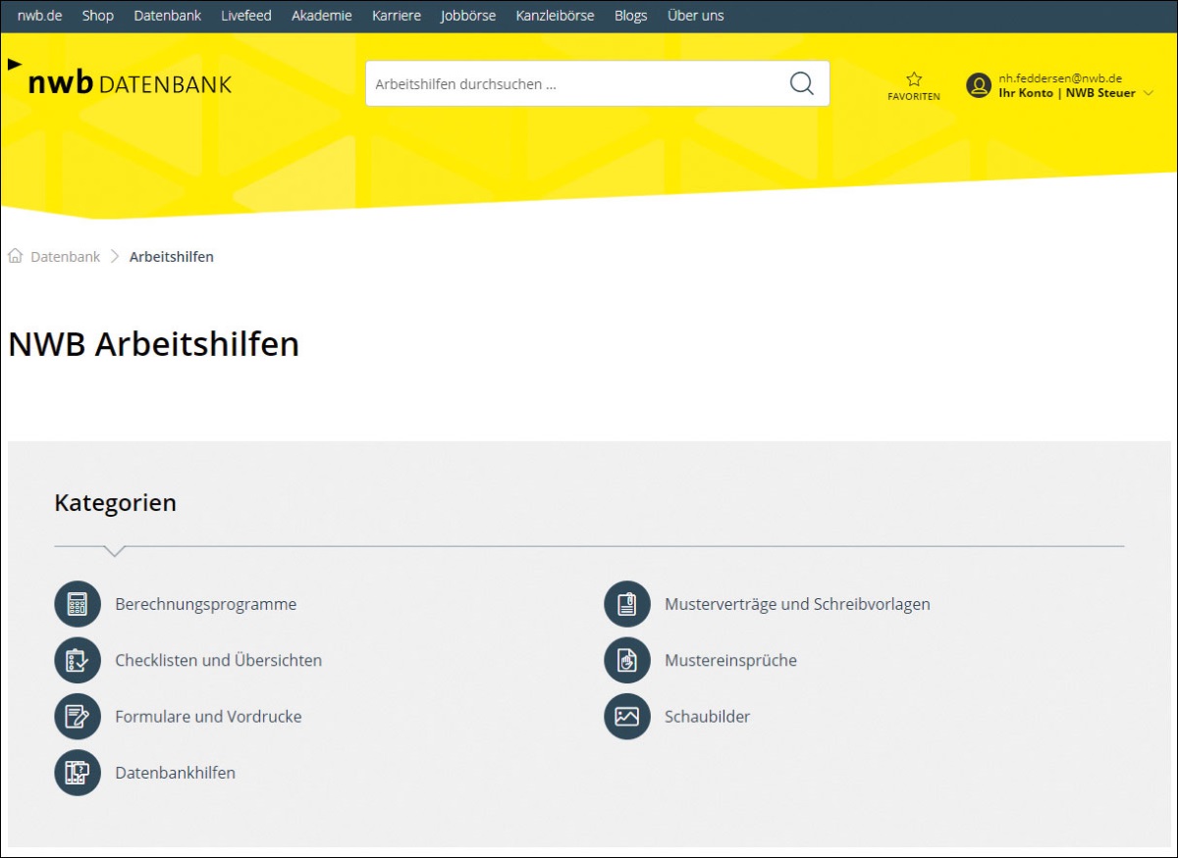Screen dimensions: 1178x858
Task: Focus the Arbeitshilfen durchsuchen search field
Action: pyautogui.click(x=574, y=84)
